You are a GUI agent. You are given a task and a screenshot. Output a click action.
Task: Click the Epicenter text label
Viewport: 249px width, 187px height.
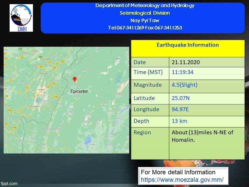pyautogui.click(x=79, y=91)
